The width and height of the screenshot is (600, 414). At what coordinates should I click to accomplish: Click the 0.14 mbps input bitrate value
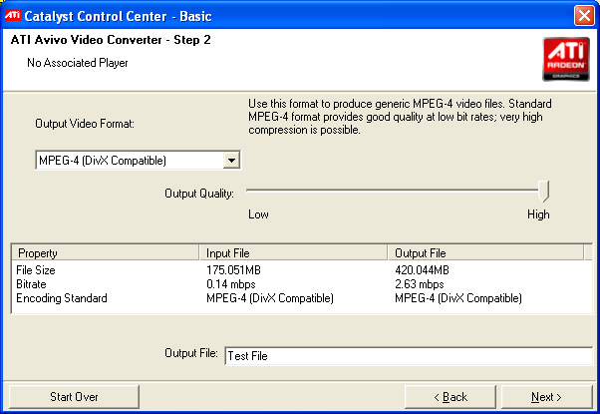pos(231,284)
